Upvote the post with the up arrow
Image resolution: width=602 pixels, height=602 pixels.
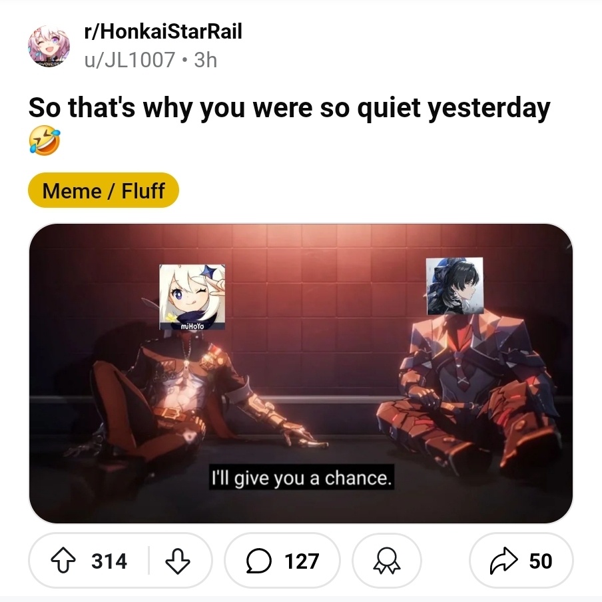(63, 561)
